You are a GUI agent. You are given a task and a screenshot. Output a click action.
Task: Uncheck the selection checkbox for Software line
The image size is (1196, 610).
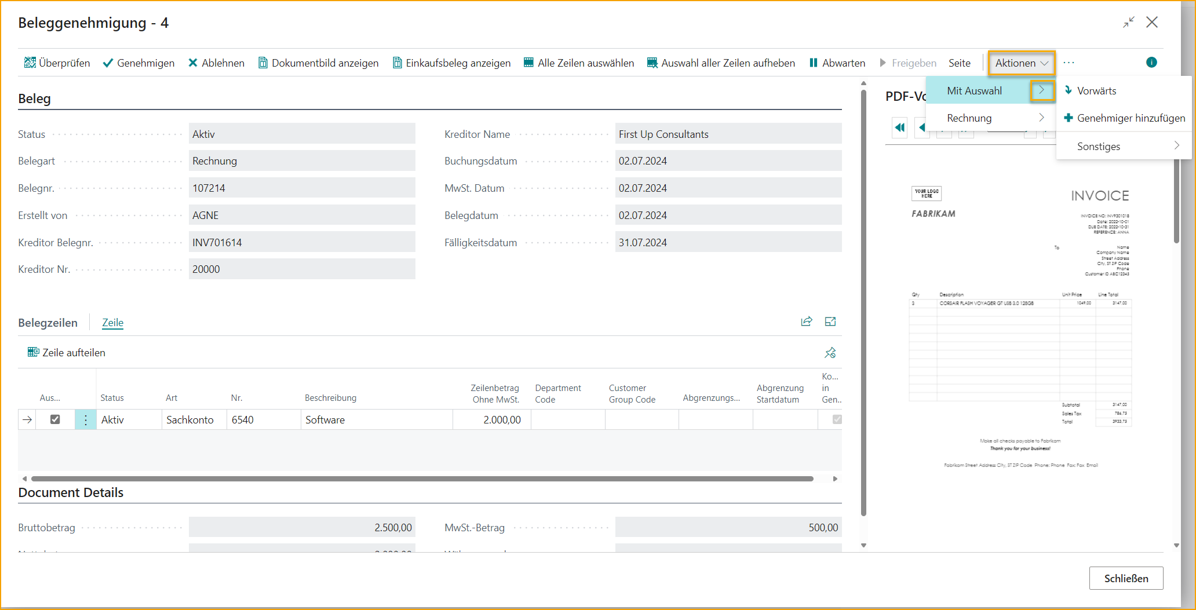[55, 419]
